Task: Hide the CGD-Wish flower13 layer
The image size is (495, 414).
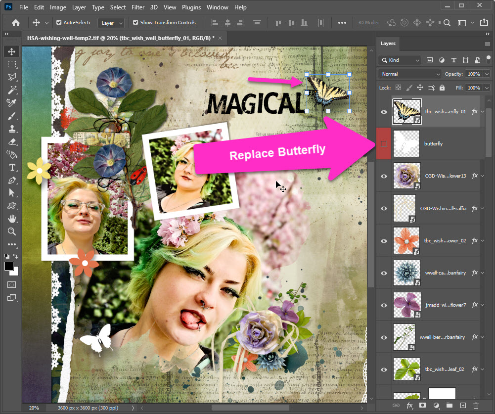Action: click(x=384, y=176)
